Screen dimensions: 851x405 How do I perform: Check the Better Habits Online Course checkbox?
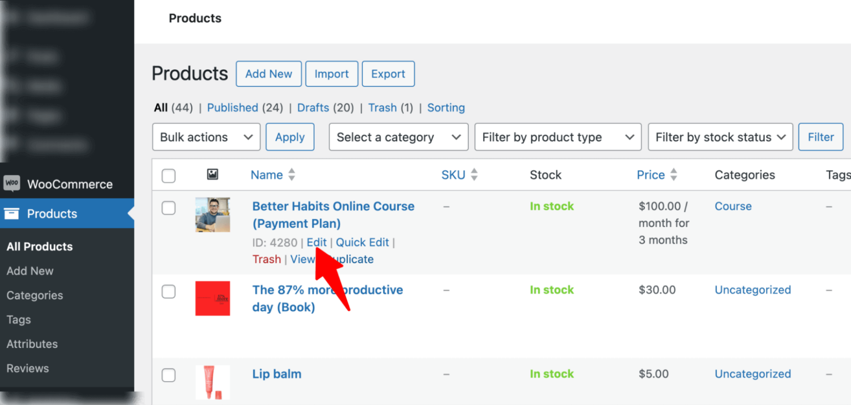pos(168,208)
